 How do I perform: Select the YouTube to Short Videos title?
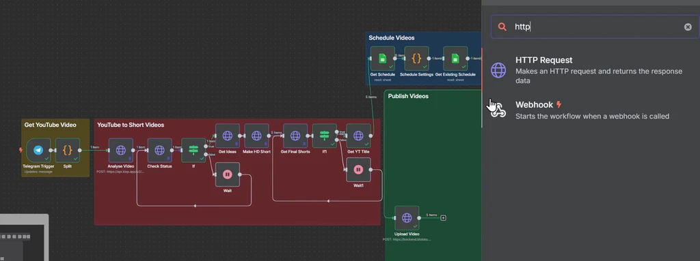(131, 125)
